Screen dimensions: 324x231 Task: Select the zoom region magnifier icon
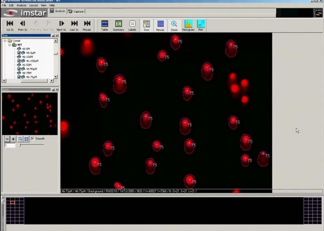click(x=20, y=139)
